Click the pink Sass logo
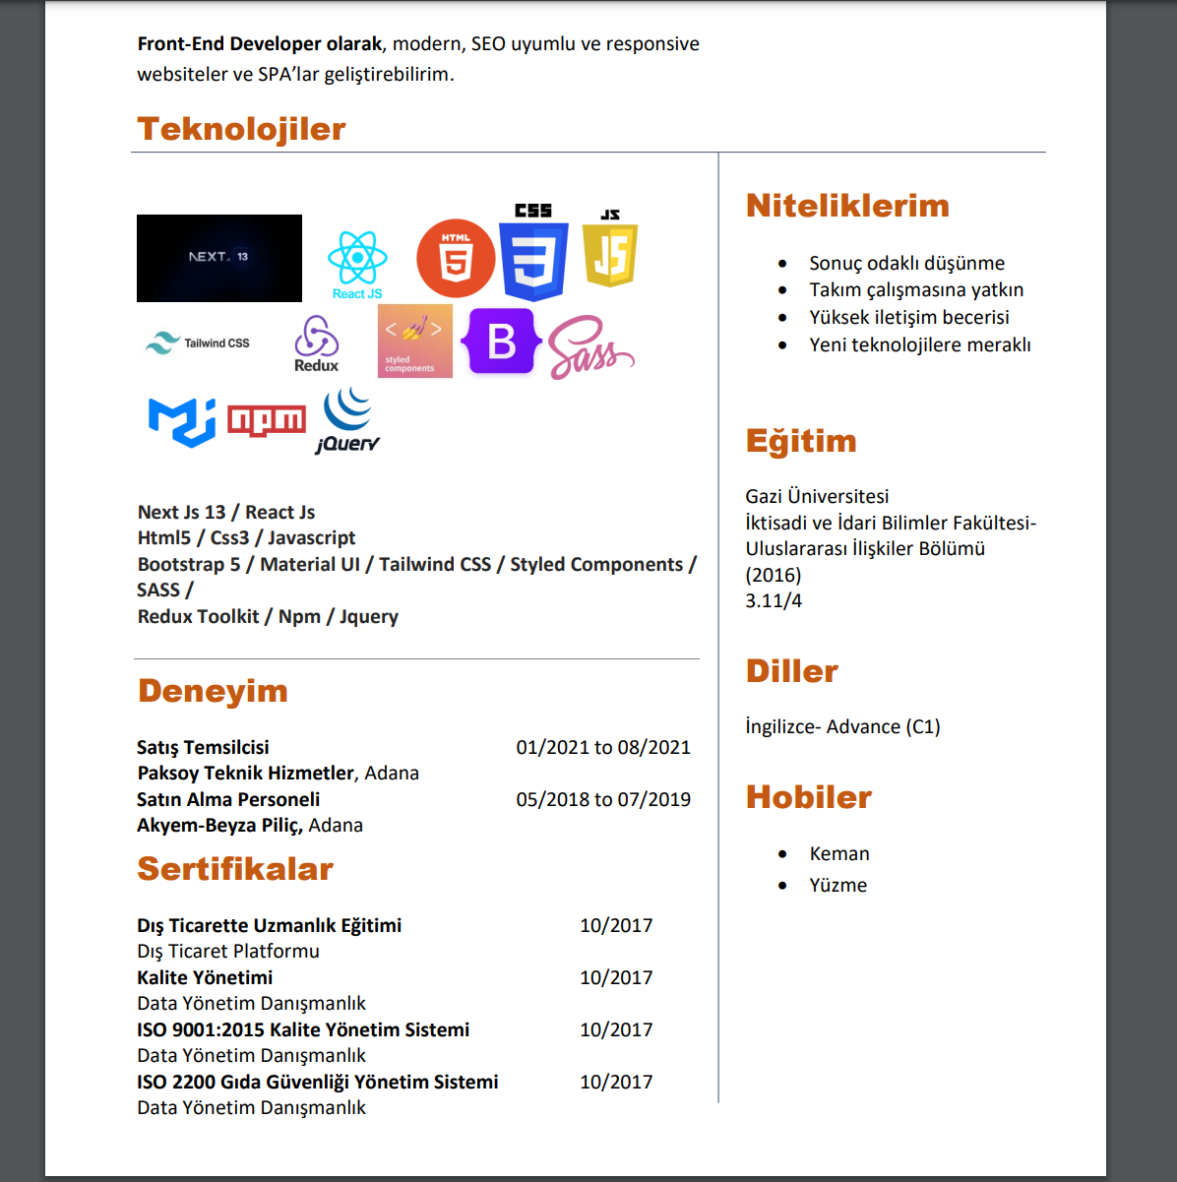 coord(589,348)
